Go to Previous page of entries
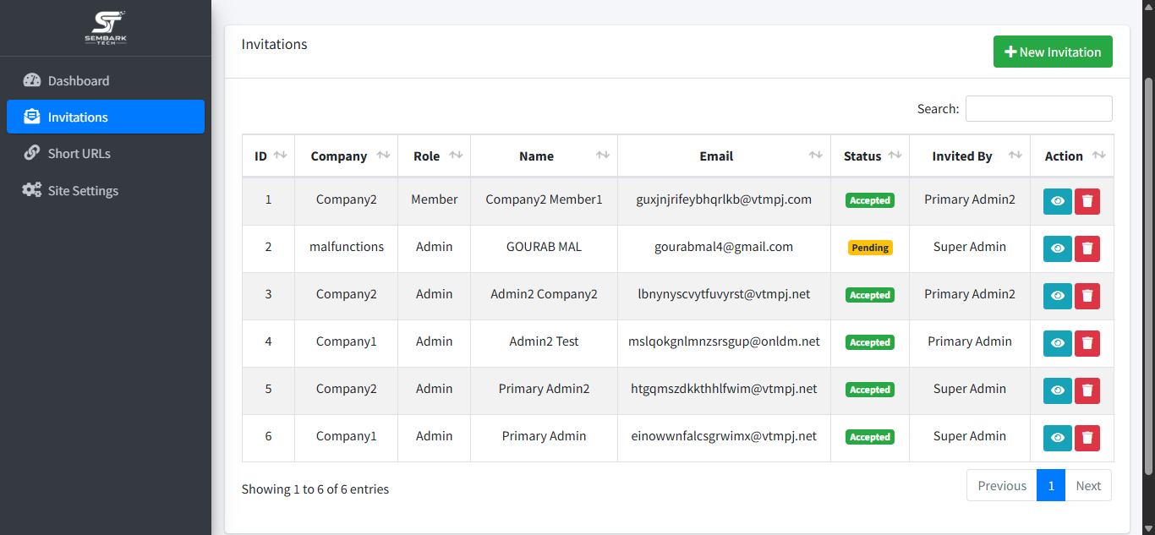The image size is (1155, 535). click(1002, 485)
